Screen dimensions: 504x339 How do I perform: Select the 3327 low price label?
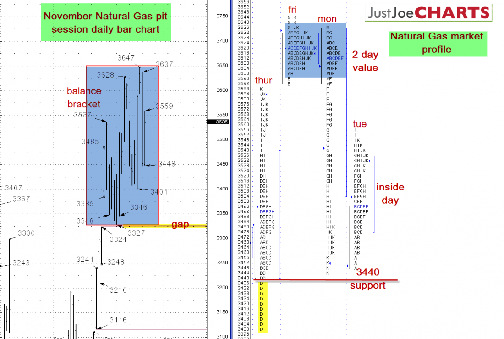click(x=136, y=233)
